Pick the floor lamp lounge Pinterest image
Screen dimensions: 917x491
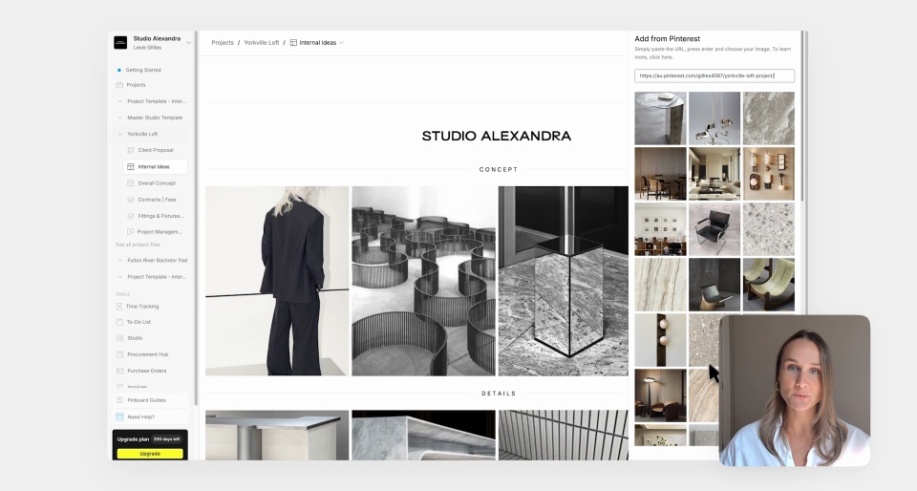(x=661, y=395)
